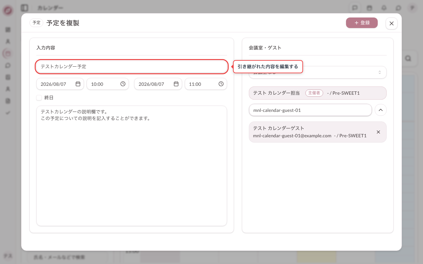The height and width of the screenshot is (264, 423).
Task: Click the テスト カレンダーゲスト guest name
Action: click(x=279, y=128)
